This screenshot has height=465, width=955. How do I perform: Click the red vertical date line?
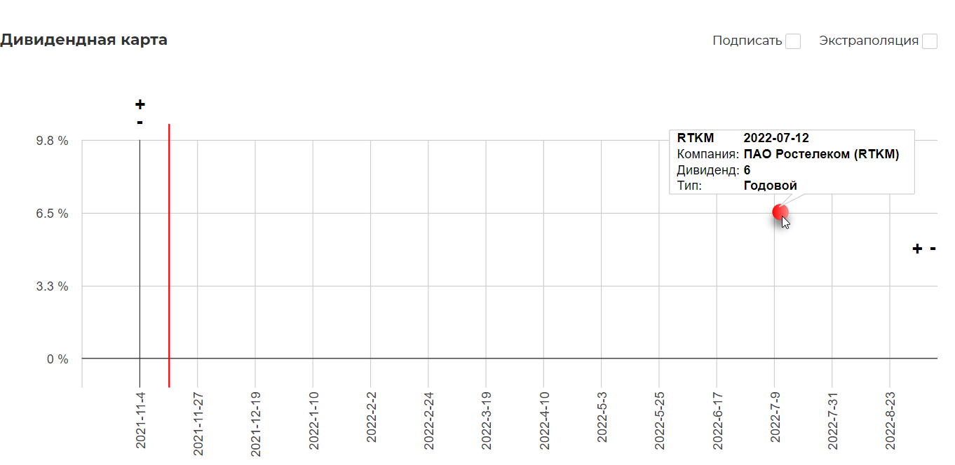[169, 256]
